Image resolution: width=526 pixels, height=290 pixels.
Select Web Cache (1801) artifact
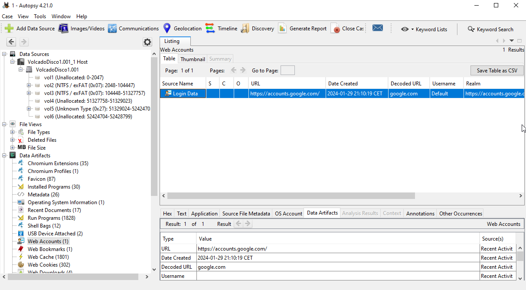pos(48,257)
